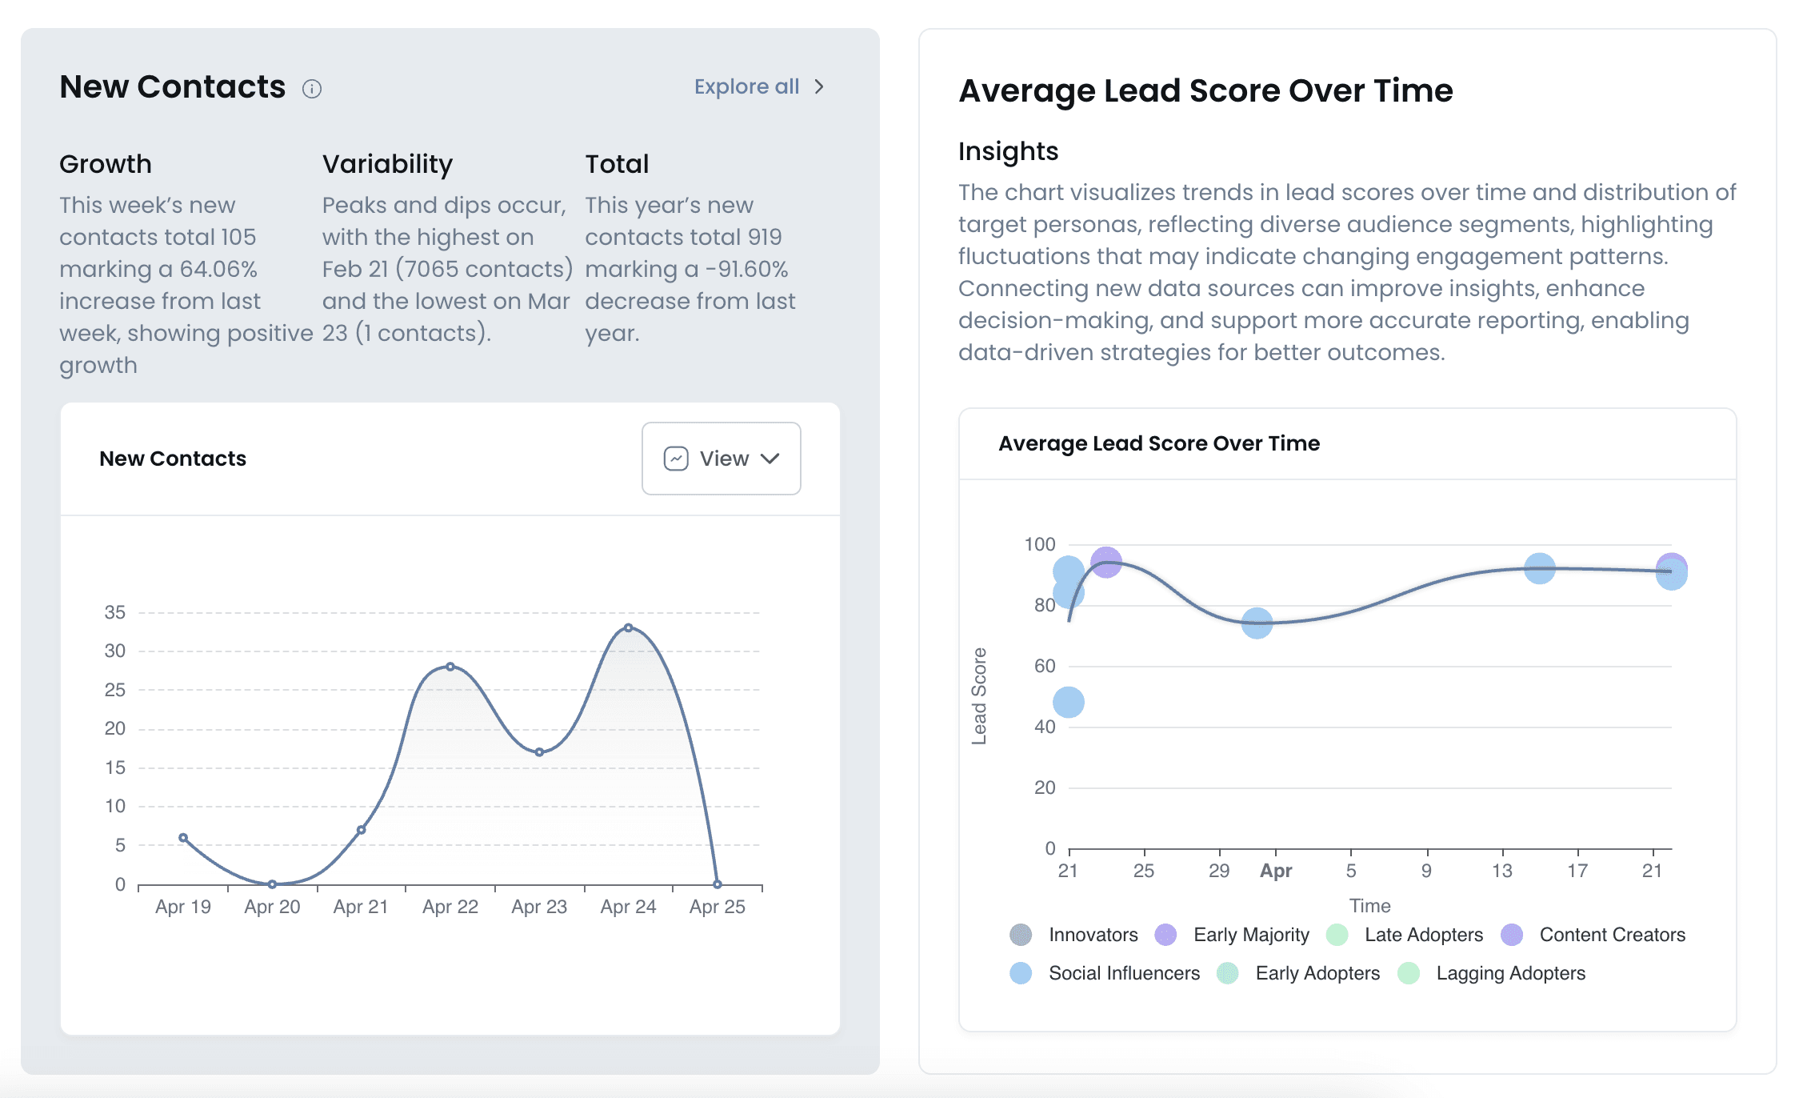Click the Apr 22 x-axis label

point(450,907)
